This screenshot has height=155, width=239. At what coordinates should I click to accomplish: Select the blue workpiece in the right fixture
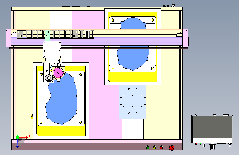point(133,58)
